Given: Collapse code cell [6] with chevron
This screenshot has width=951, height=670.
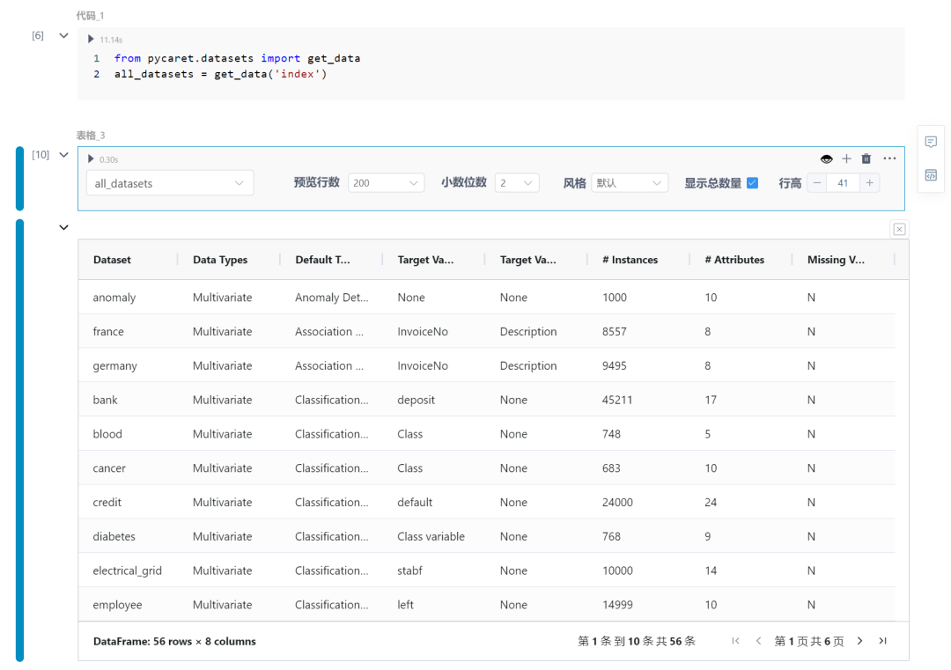Looking at the screenshot, I should (x=63, y=36).
